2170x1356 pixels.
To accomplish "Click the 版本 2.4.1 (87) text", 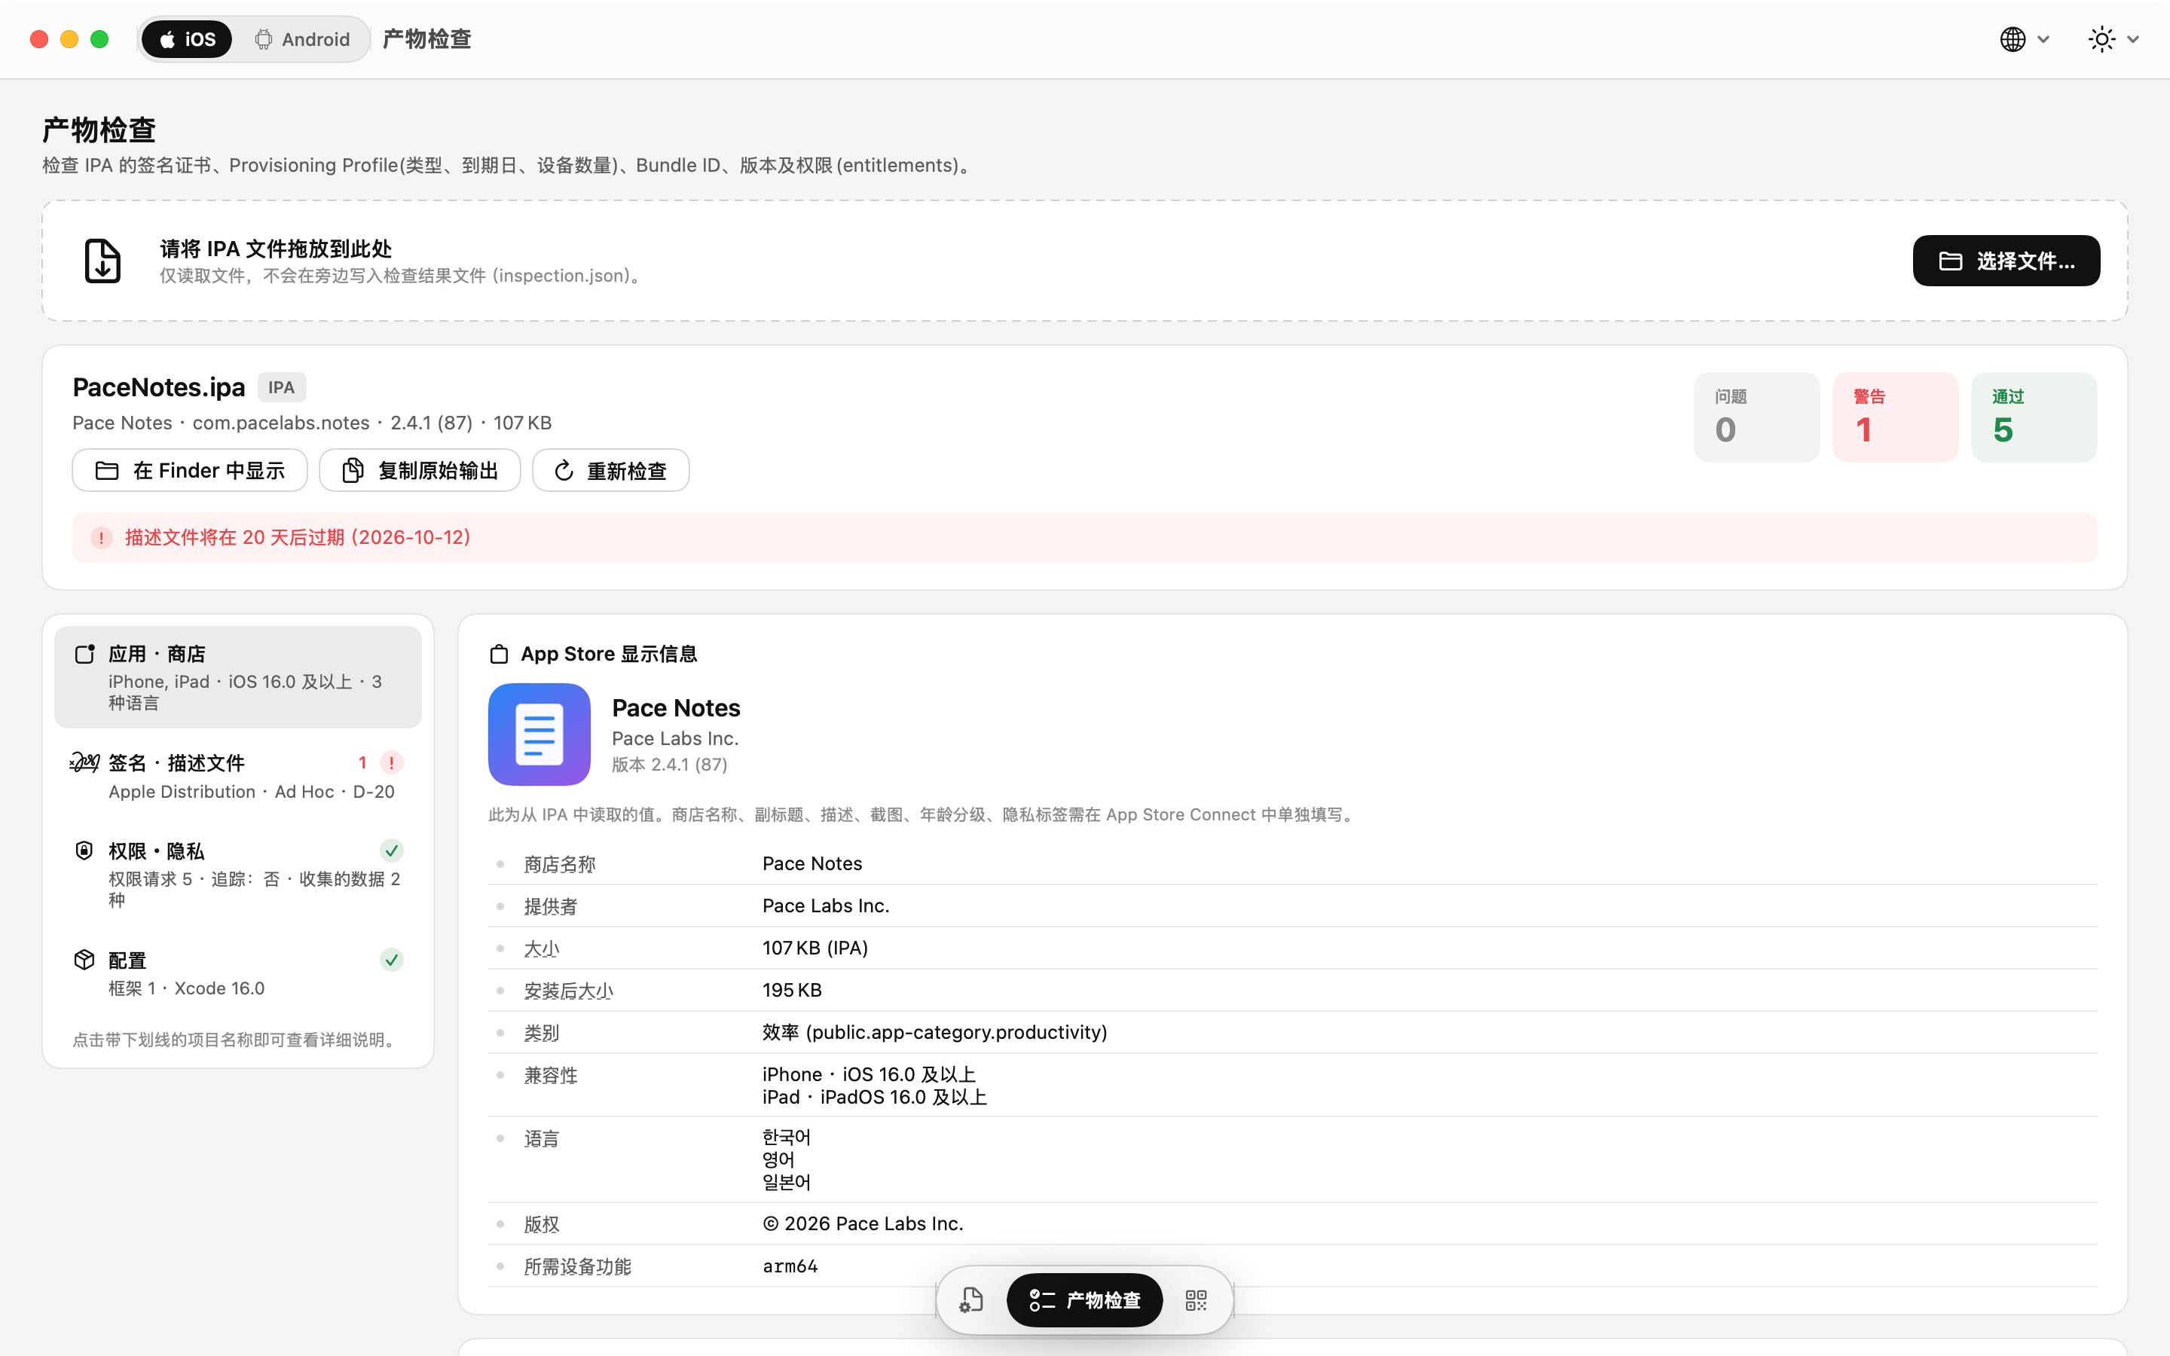I will tap(669, 764).
